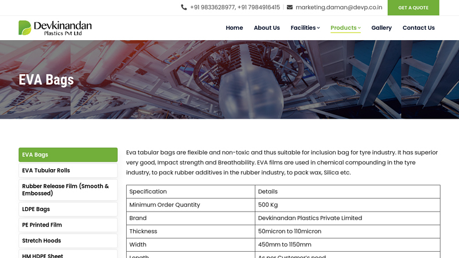
Task: Call the +91 9833628977 phone number
Action: (x=212, y=7)
